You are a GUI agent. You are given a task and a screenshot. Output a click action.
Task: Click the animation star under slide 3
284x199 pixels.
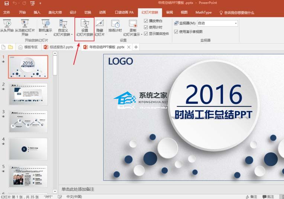3,116
